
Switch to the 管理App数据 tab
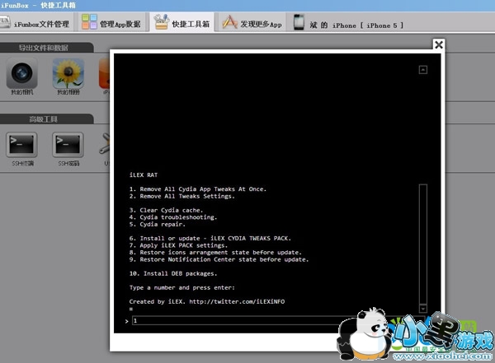111,23
